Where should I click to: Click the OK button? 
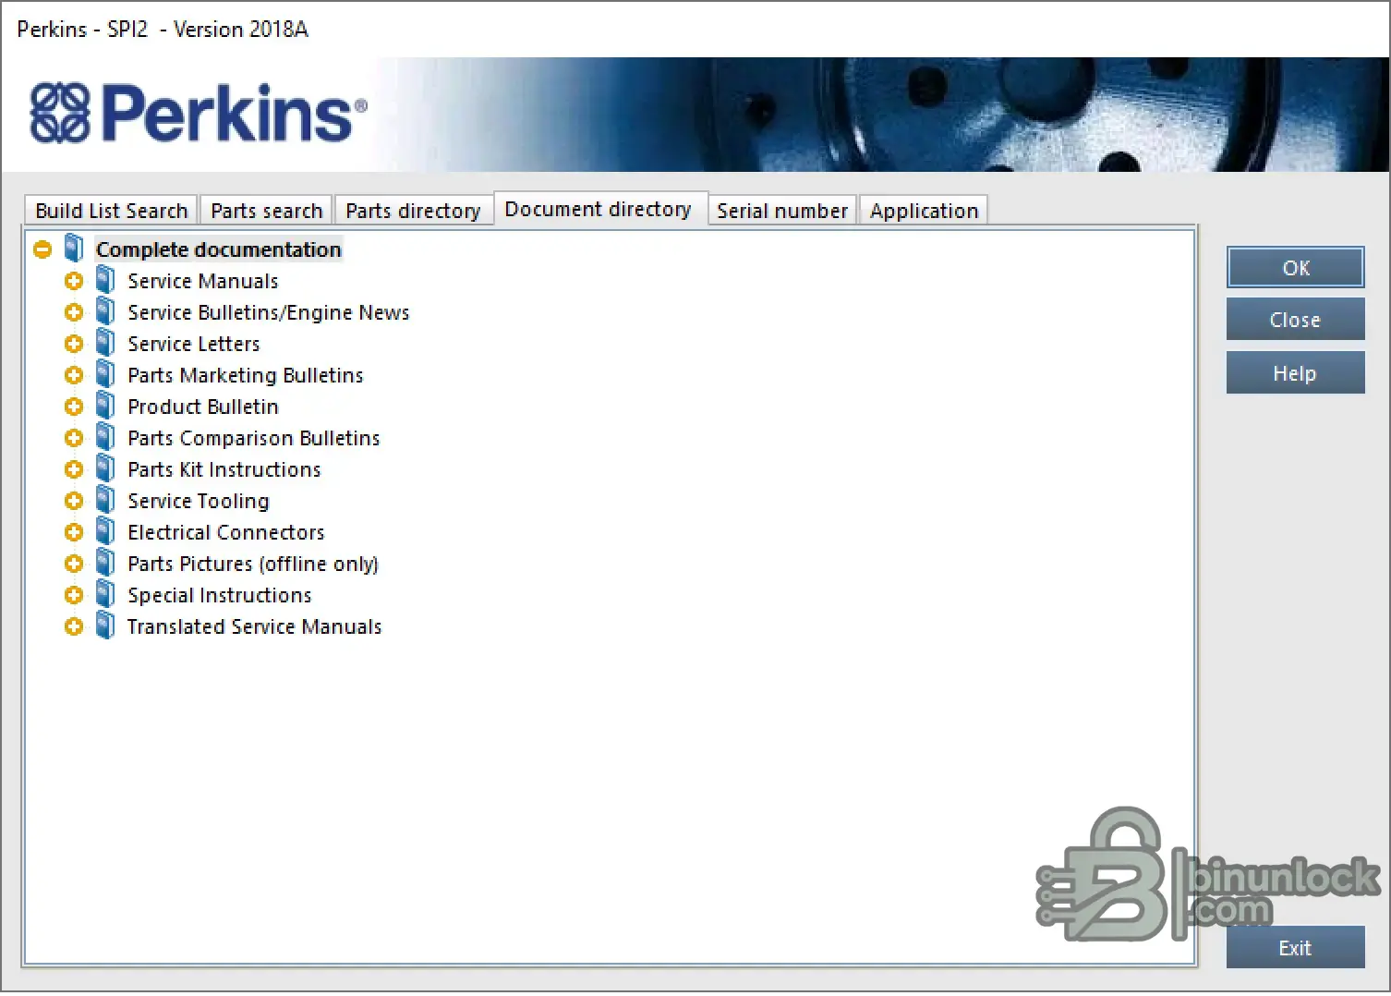tap(1295, 268)
